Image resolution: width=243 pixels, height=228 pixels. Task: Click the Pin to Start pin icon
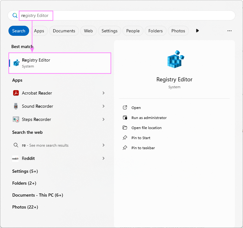125,138
